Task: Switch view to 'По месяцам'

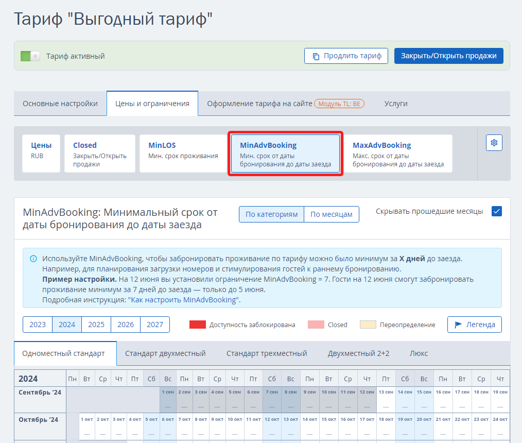Action: pos(331,214)
